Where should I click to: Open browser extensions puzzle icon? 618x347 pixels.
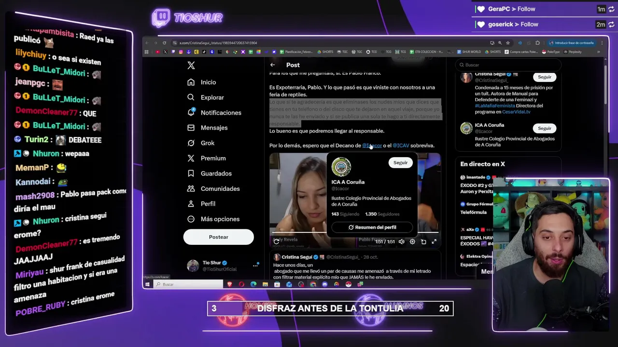coord(537,43)
